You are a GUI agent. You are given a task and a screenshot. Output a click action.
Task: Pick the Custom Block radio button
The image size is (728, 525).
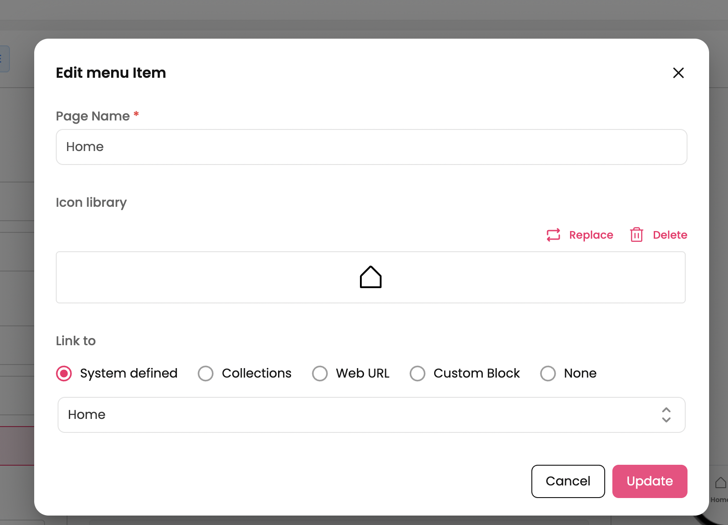point(418,374)
